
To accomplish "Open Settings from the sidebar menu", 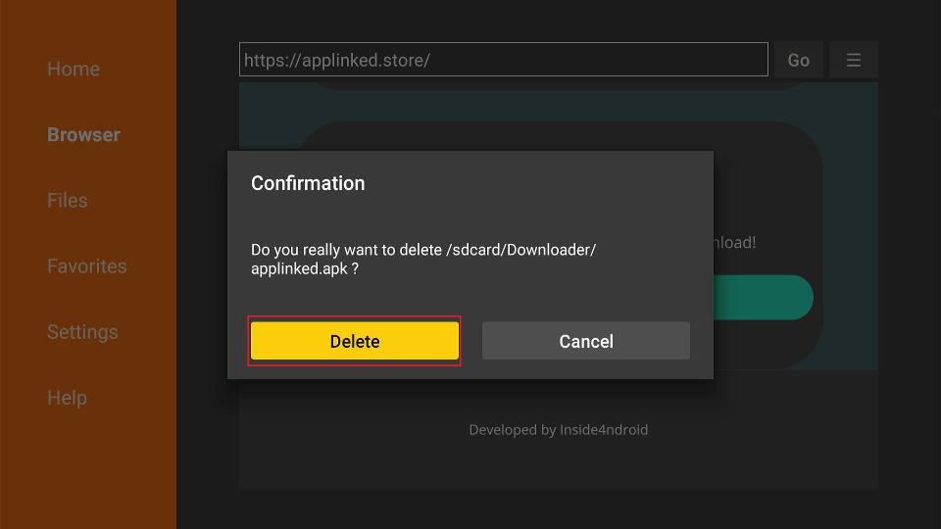I will point(82,332).
